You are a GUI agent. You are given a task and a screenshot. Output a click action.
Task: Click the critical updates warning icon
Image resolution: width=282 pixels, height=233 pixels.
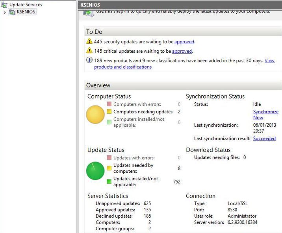click(x=89, y=51)
